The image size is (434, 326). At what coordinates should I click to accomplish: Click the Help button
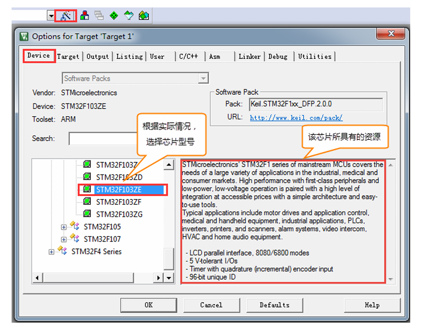372,305
